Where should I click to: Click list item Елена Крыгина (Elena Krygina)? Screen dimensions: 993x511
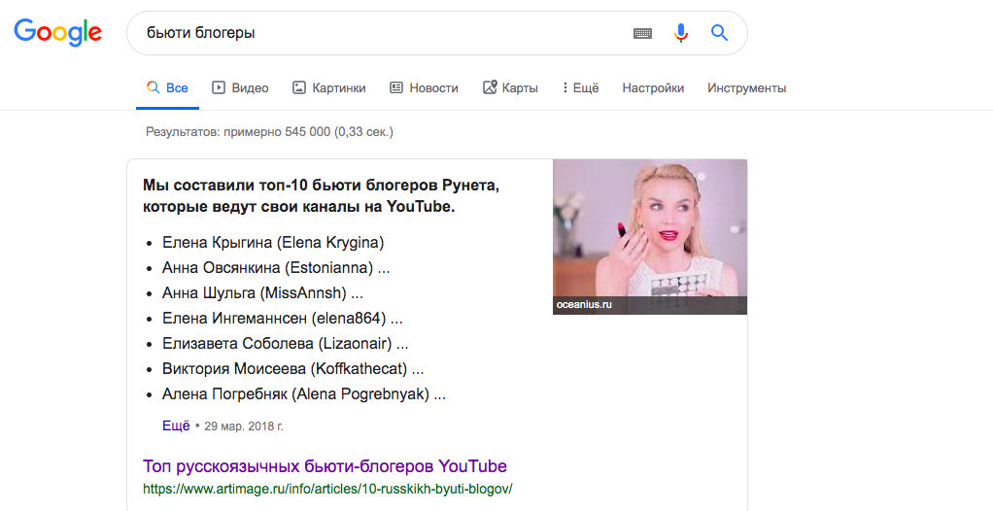pyautogui.click(x=273, y=243)
